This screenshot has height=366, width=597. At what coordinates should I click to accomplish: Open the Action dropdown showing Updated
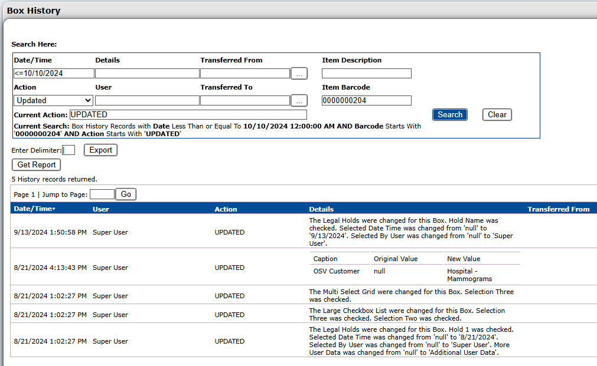point(53,101)
